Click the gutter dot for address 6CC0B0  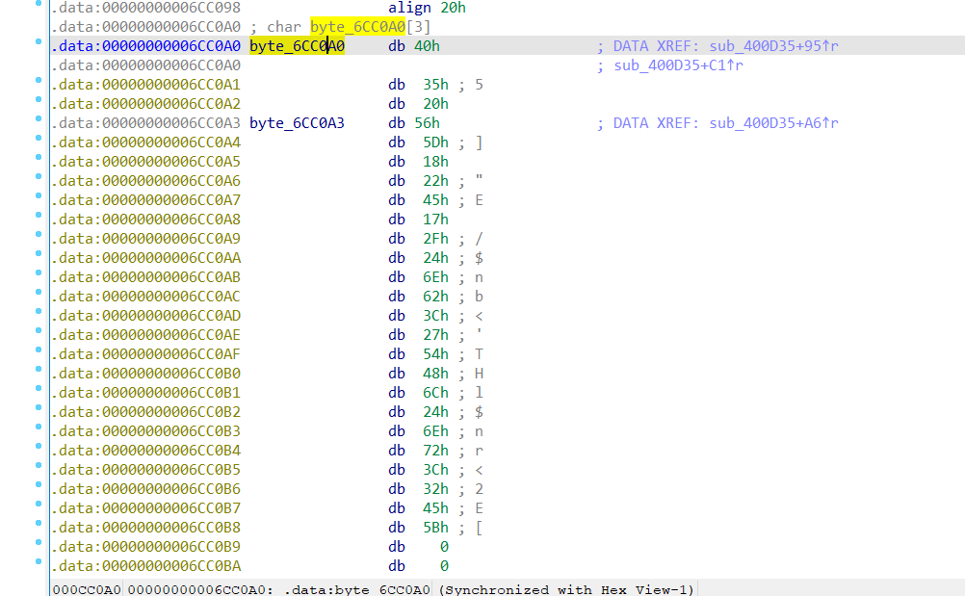(x=37, y=373)
